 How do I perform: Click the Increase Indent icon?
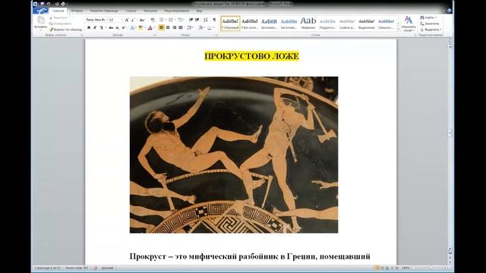[x=197, y=20]
